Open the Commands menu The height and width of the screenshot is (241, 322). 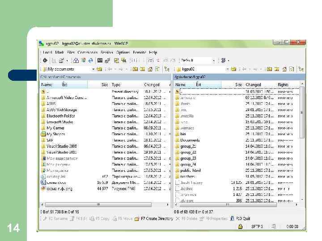88,53
